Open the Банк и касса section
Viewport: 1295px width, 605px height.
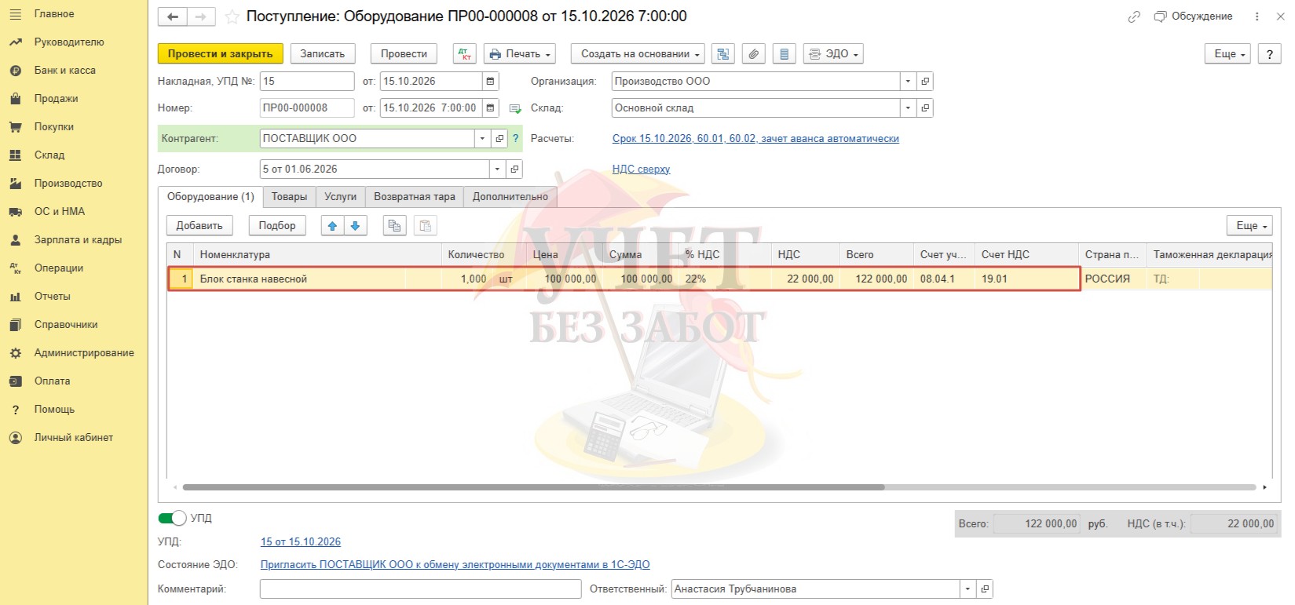tap(64, 70)
